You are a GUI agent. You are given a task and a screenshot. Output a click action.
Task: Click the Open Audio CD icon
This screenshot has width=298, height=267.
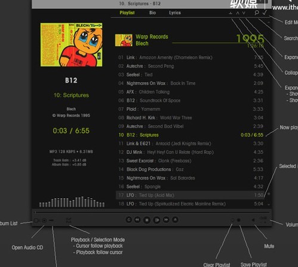[44, 220]
